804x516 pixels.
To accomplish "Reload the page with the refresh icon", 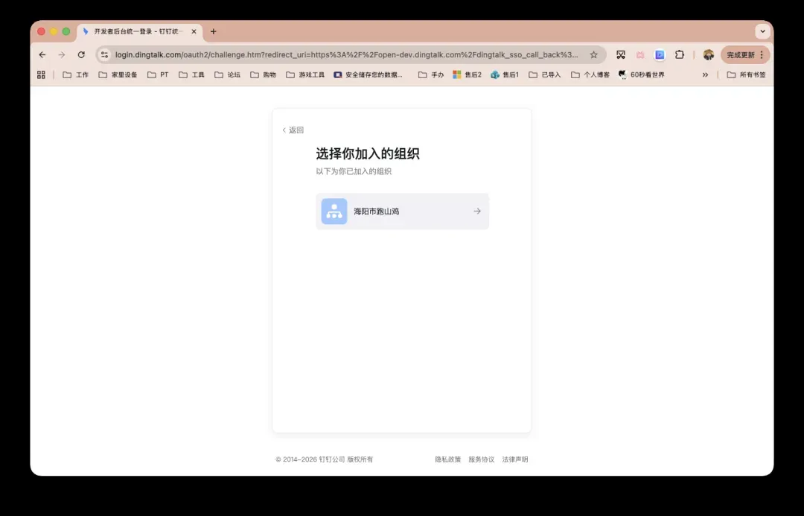I will [81, 55].
